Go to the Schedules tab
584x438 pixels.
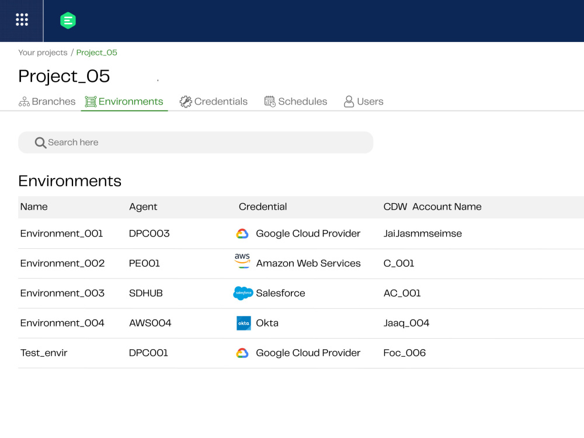click(296, 102)
